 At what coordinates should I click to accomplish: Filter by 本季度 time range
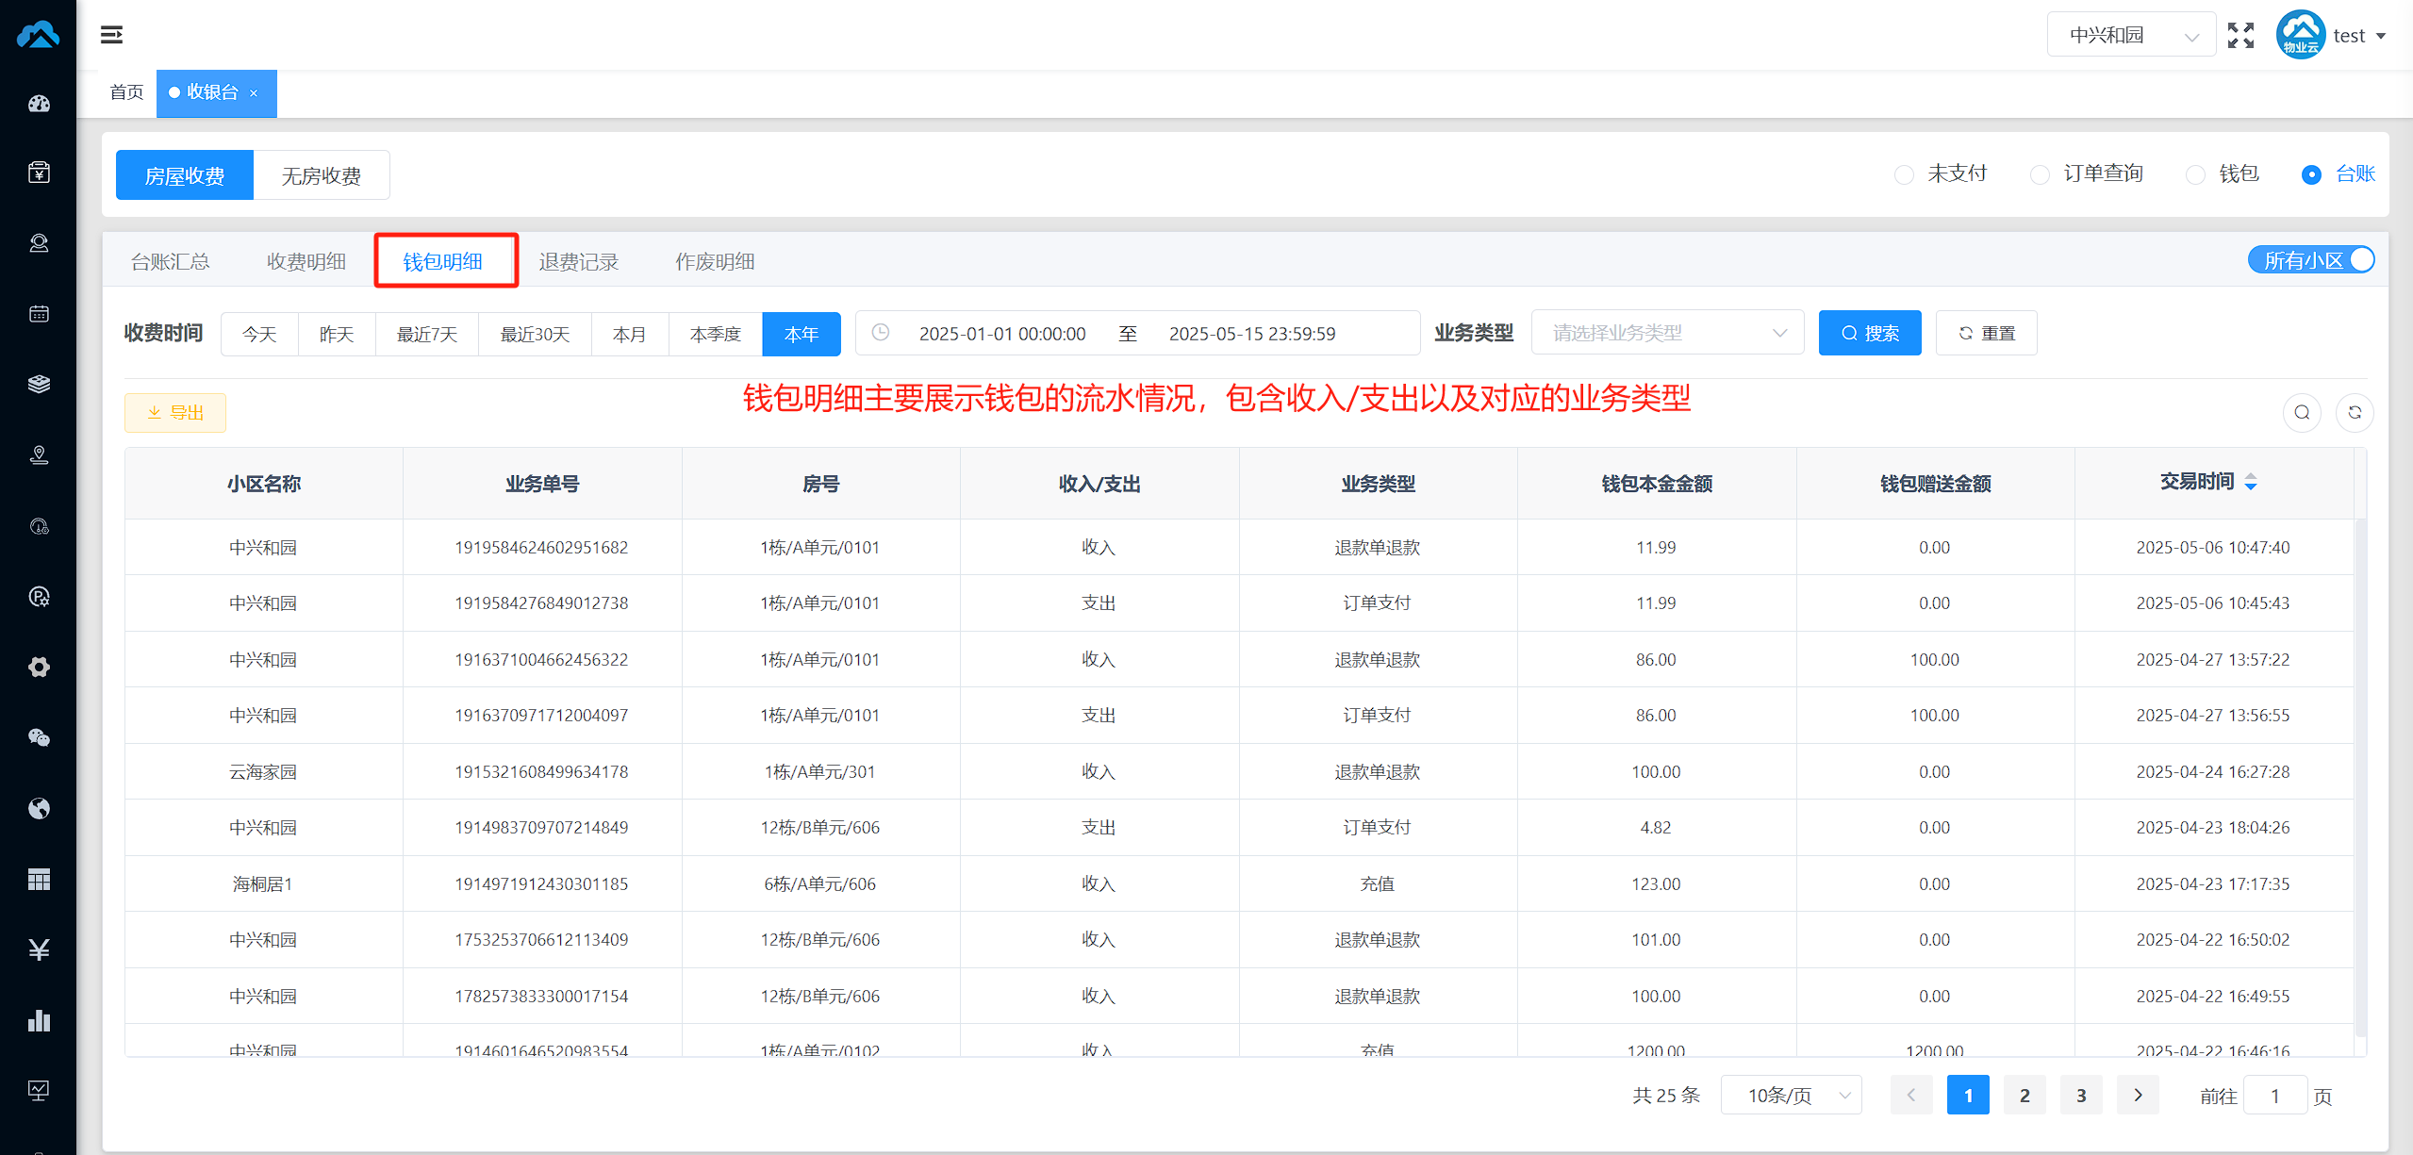click(716, 334)
